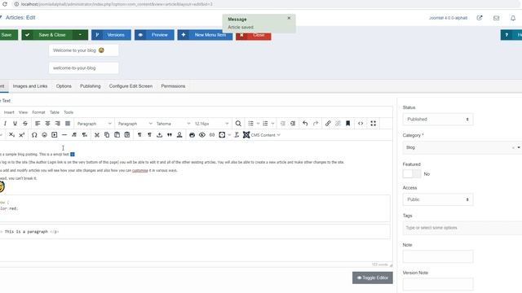Image resolution: width=522 pixels, height=293 pixels.
Task: Open the Status dropdown showing Published
Action: [438, 120]
